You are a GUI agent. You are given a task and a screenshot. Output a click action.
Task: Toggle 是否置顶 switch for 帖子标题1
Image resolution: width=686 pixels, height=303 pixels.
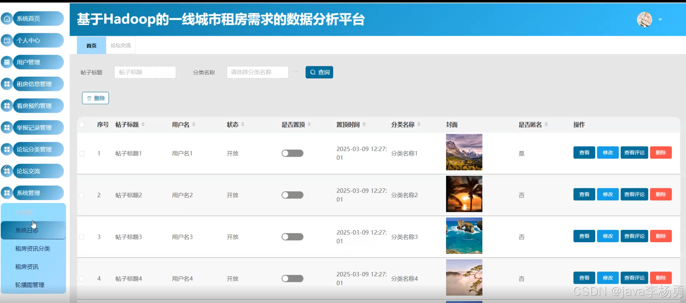point(292,153)
